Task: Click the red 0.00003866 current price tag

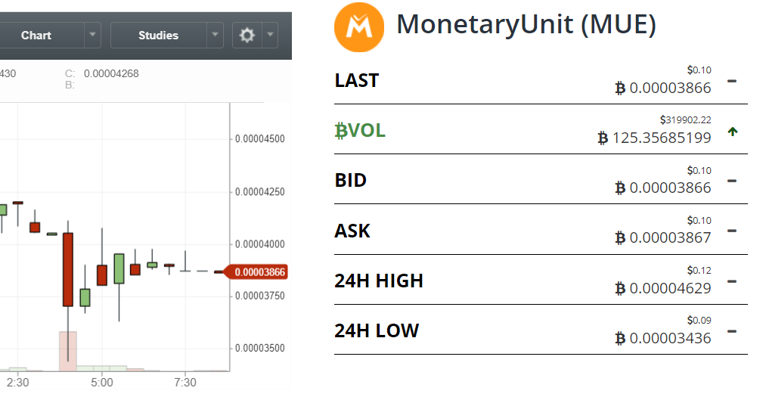Action: tap(259, 272)
